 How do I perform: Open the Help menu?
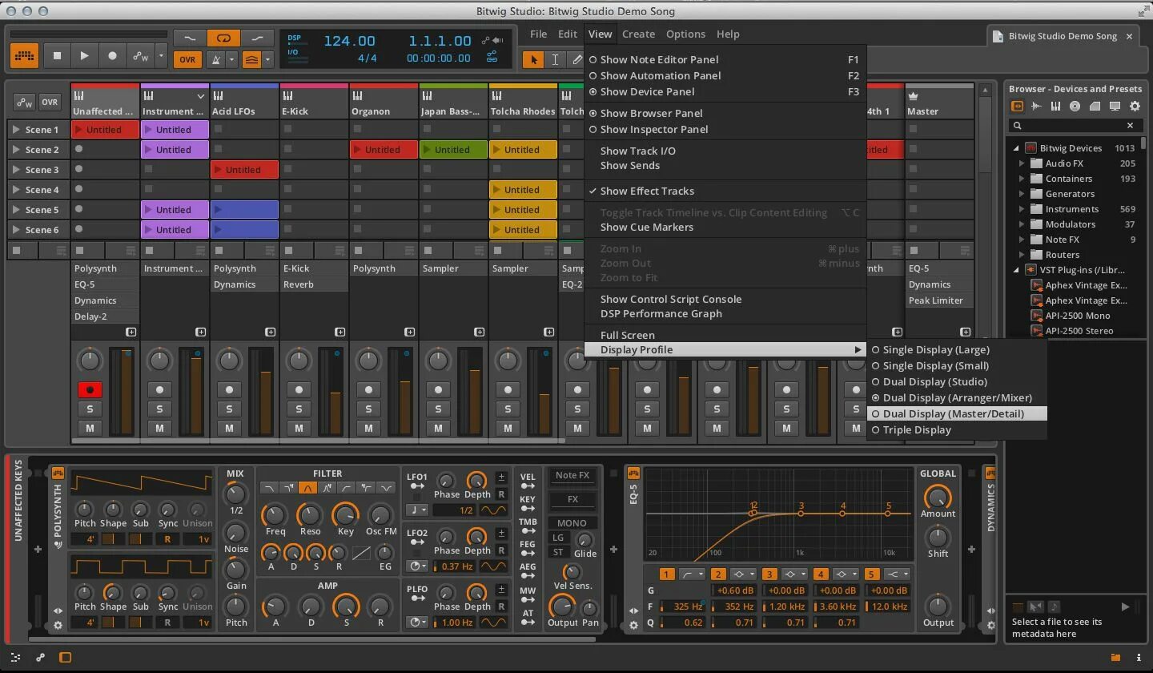pos(728,34)
